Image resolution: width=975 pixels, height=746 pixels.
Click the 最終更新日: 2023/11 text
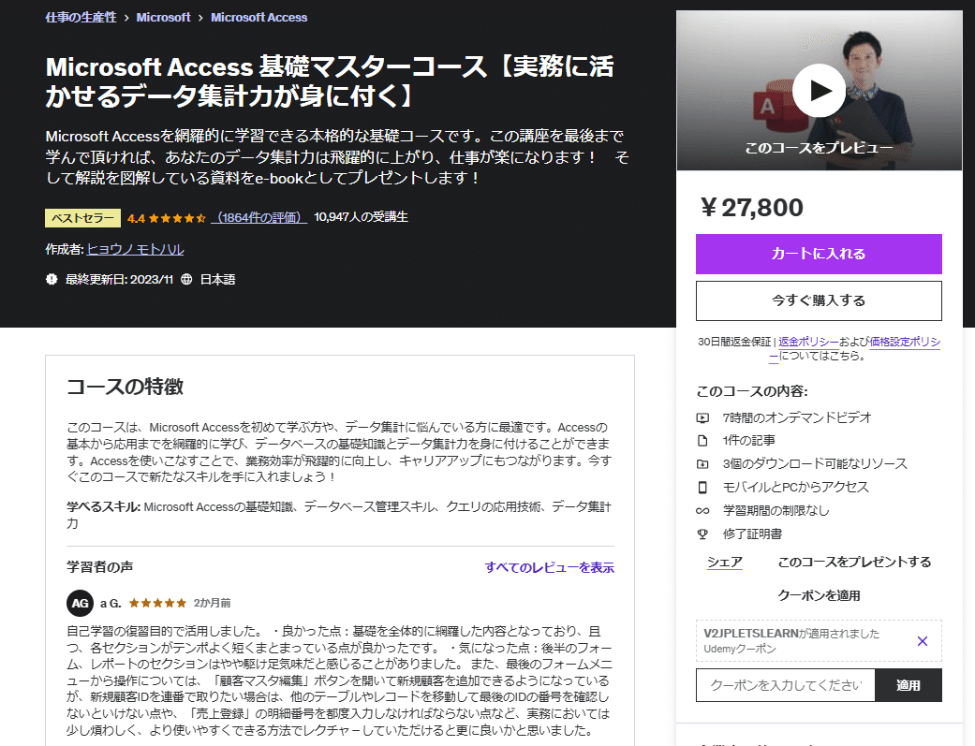pos(119,280)
